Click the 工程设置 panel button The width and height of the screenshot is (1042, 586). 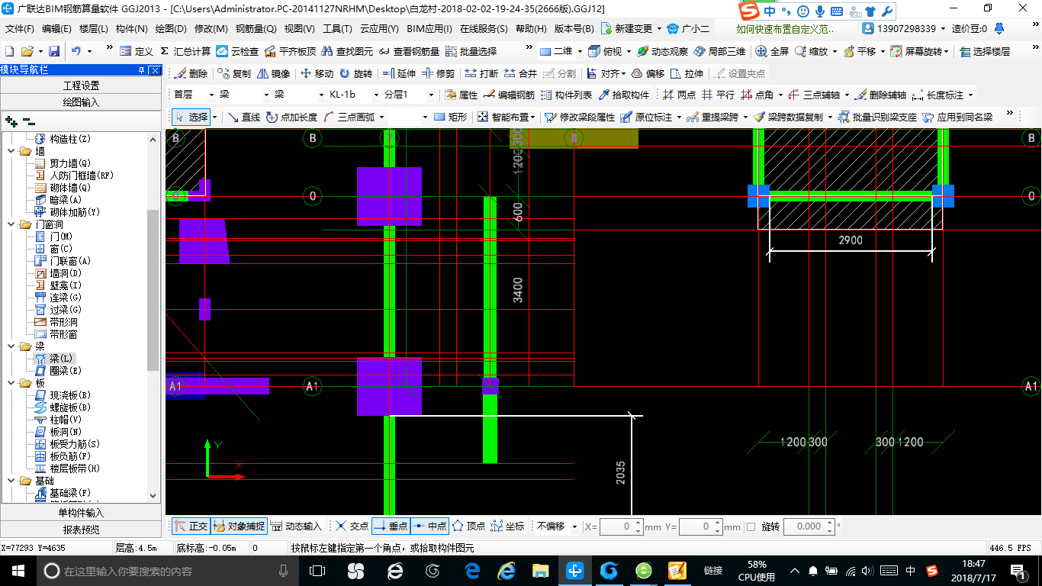(81, 85)
